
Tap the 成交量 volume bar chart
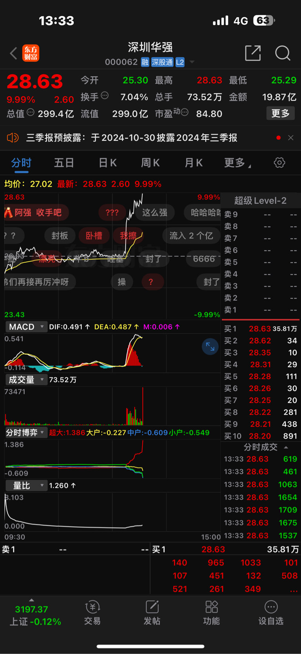[112, 407]
